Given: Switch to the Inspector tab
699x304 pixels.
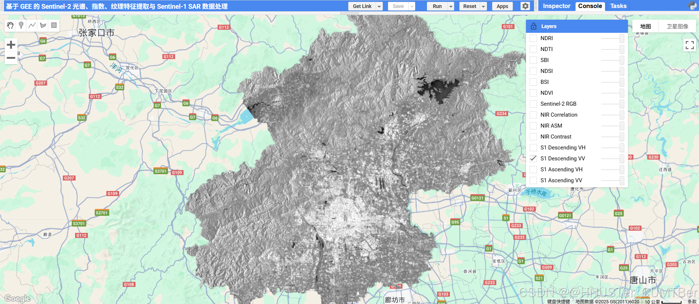Looking at the screenshot, I should tap(557, 6).
